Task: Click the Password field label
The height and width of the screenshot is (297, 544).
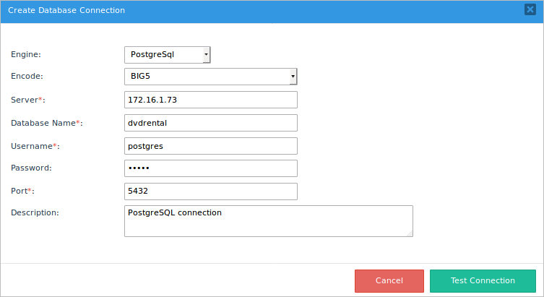Action: [32, 168]
